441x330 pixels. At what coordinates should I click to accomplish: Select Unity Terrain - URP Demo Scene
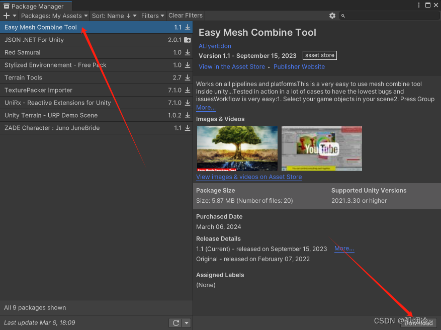96,115
